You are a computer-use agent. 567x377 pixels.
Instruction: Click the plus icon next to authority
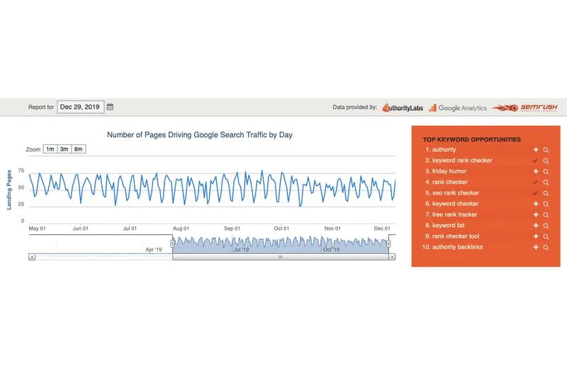pos(536,150)
